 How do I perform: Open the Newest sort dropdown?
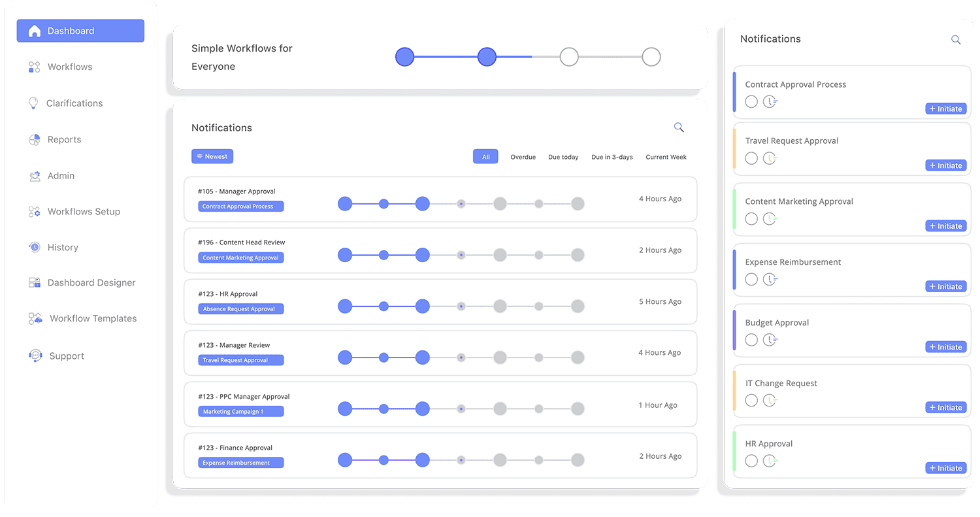(212, 156)
